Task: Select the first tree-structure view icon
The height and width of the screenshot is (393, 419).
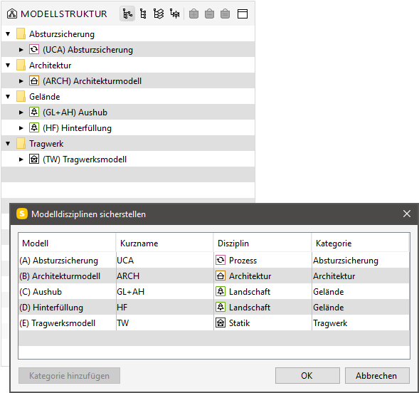Action: [x=127, y=14]
